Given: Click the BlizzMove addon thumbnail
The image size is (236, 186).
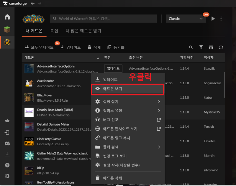Looking at the screenshot, I should [x=29, y=98].
